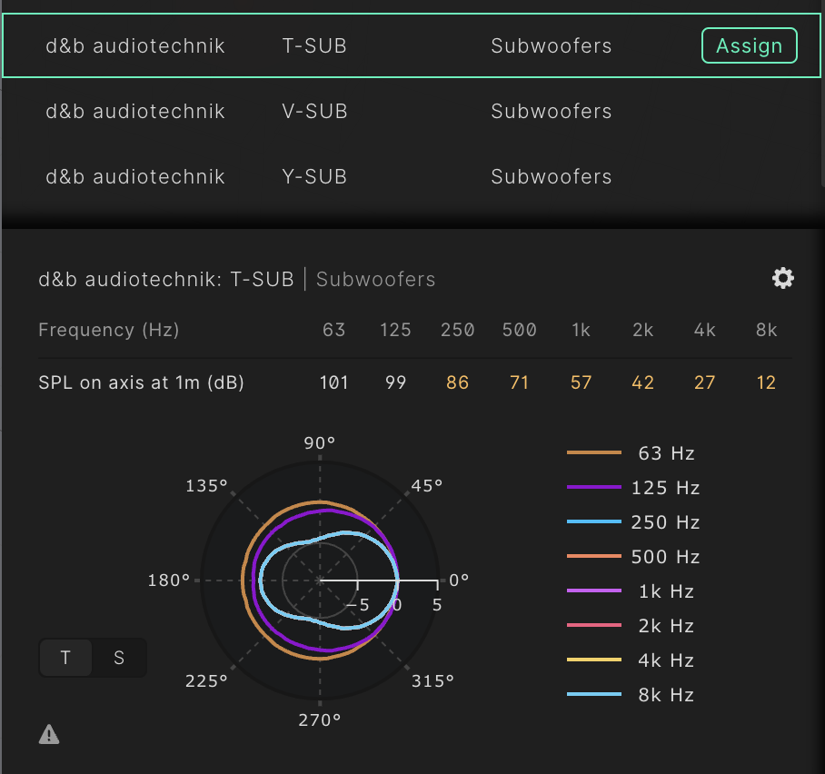825x774 pixels.
Task: Click the 'SPL on axis at 1m (dB)' label
Action: pos(142,382)
